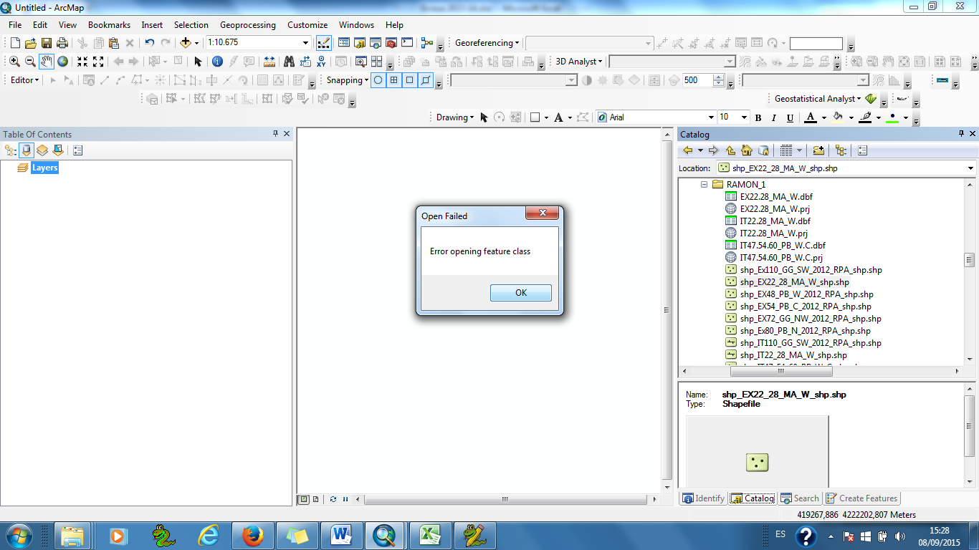Switch to the Search tab

tap(800, 498)
